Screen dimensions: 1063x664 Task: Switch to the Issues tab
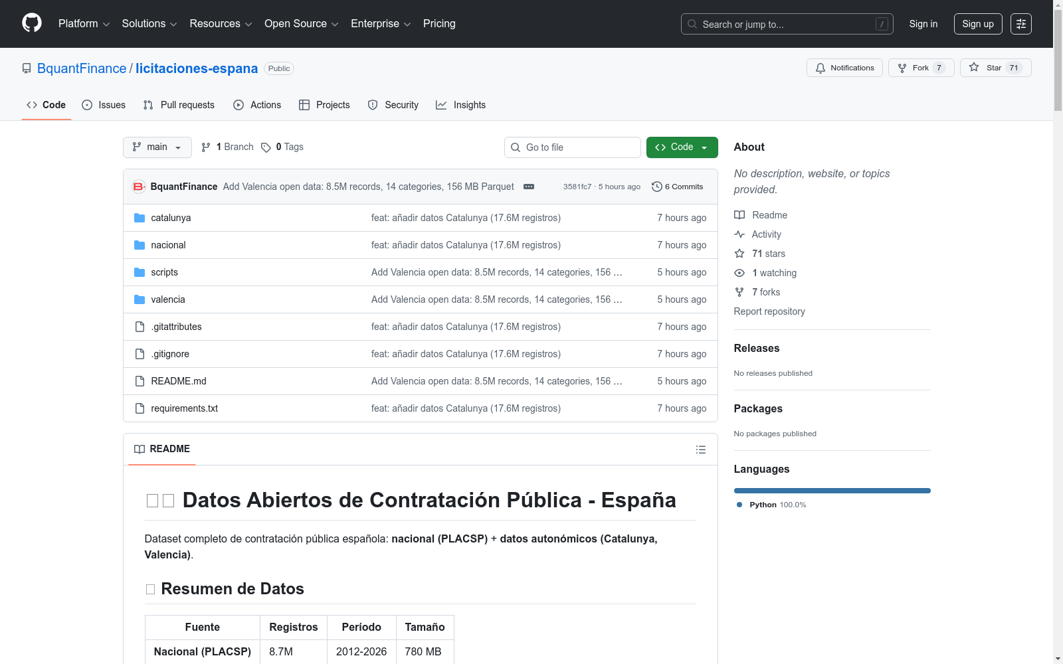(x=104, y=105)
